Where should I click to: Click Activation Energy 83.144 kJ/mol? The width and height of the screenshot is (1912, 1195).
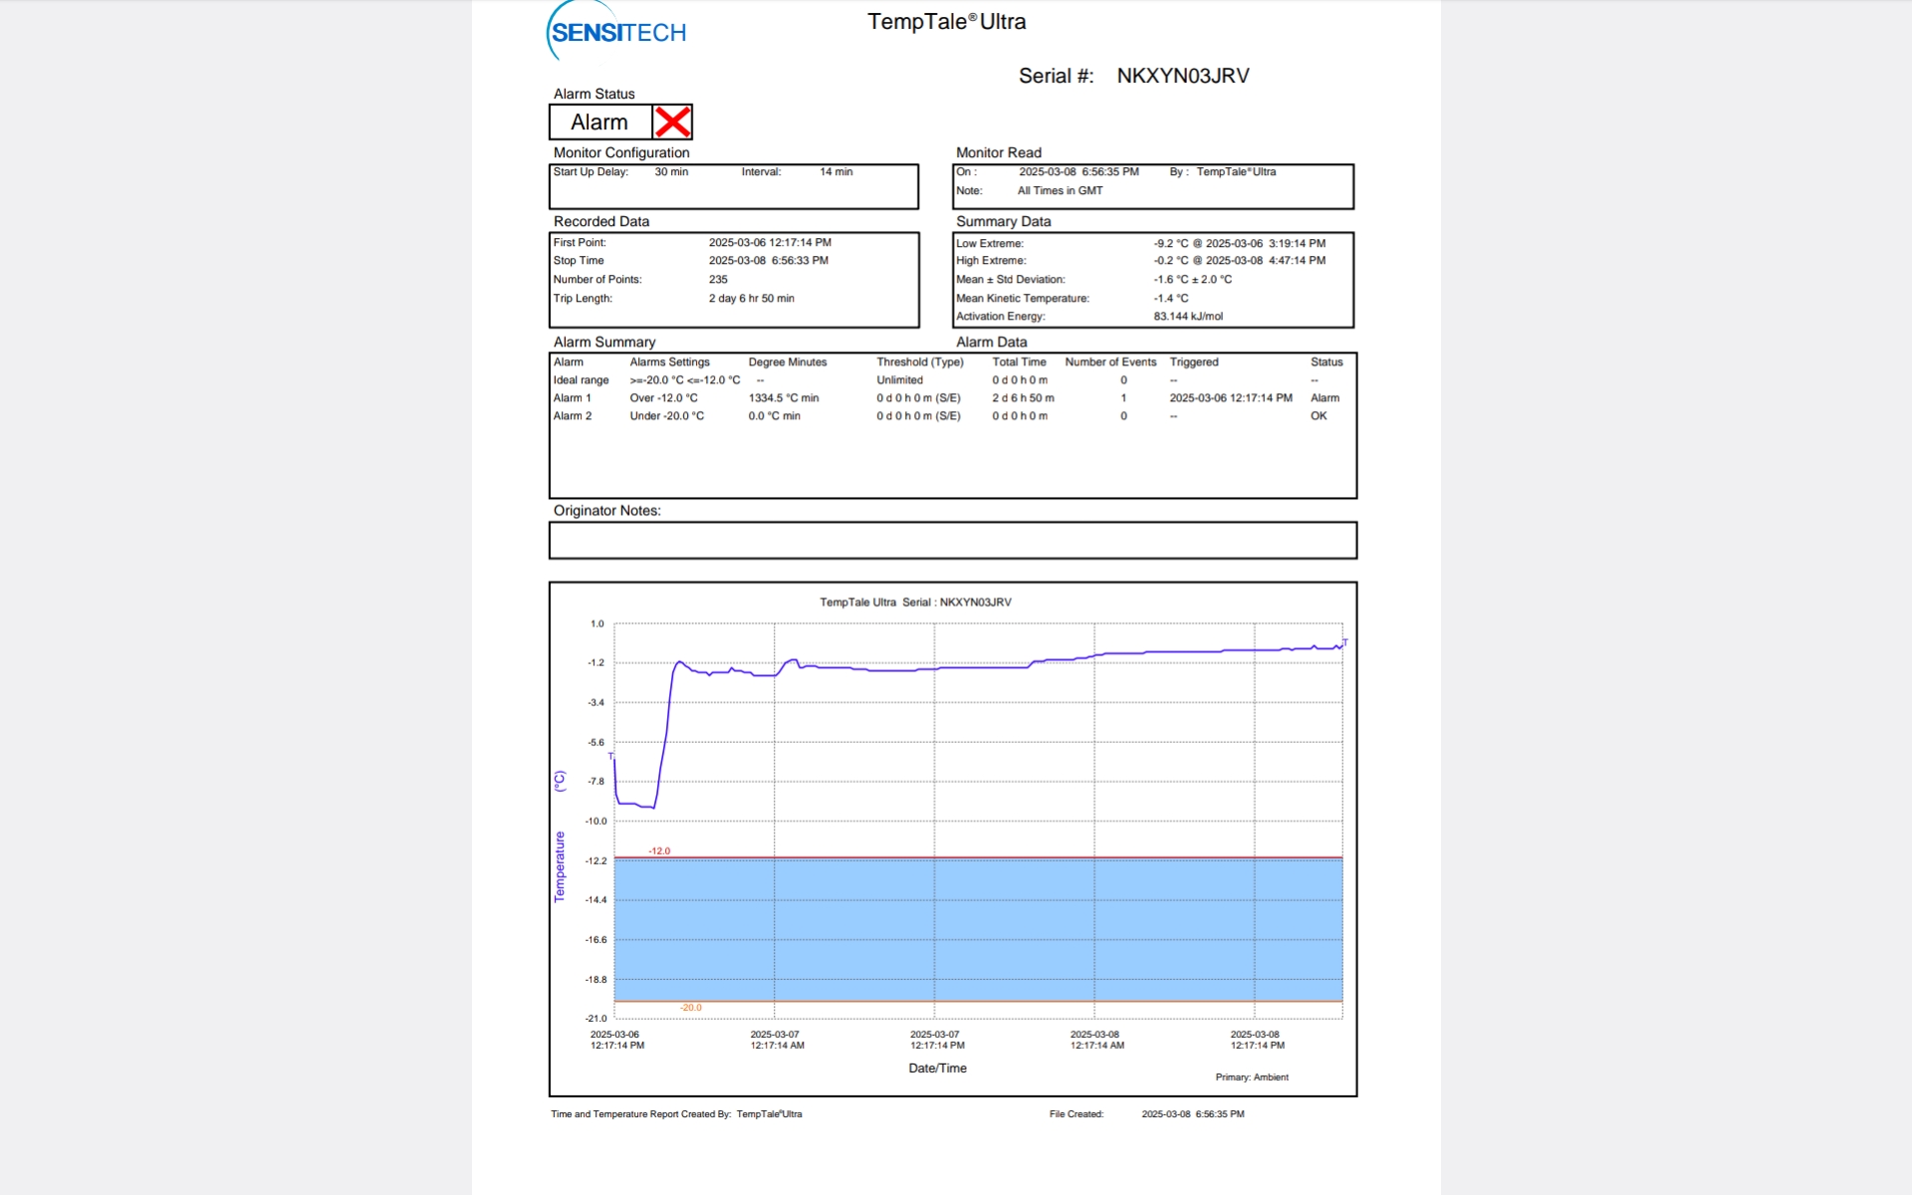(1188, 317)
